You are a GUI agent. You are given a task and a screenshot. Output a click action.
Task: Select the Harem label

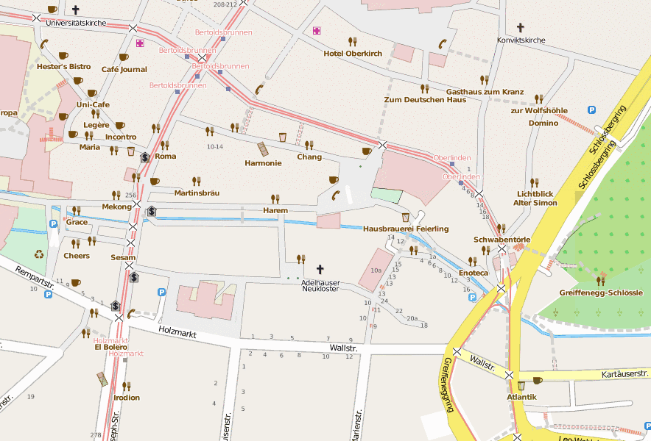click(x=275, y=210)
